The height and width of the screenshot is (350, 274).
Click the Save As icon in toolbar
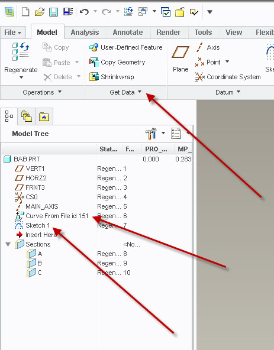68,12
